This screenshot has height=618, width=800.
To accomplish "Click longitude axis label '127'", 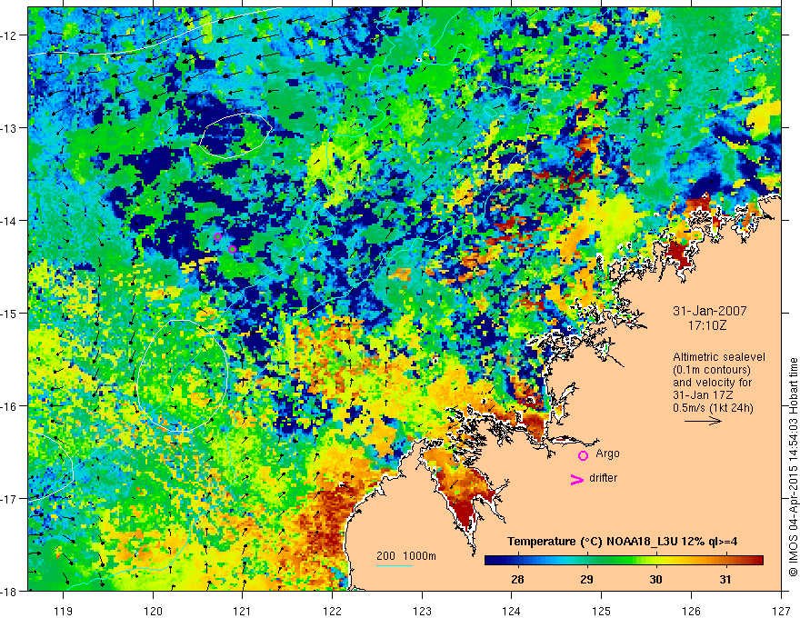I will [781, 611].
